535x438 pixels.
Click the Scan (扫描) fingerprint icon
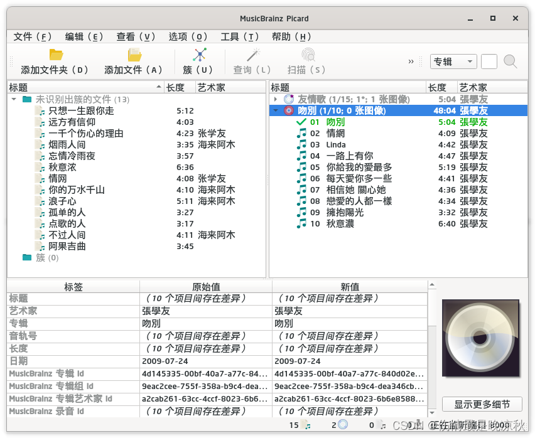pyautogui.click(x=308, y=55)
